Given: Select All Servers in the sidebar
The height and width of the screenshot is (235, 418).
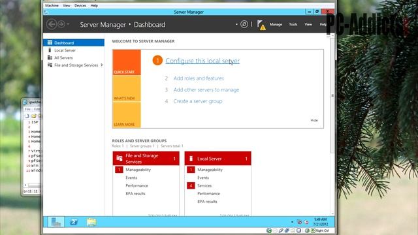Looking at the screenshot, I should click(x=74, y=57).
